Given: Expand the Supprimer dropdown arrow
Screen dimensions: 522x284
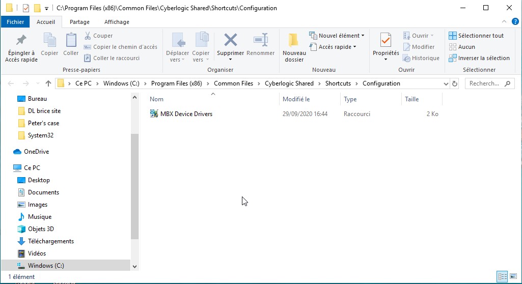Looking at the screenshot, I should pos(230,60).
